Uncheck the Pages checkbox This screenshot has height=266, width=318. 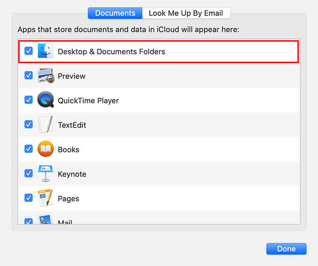[x=29, y=198]
